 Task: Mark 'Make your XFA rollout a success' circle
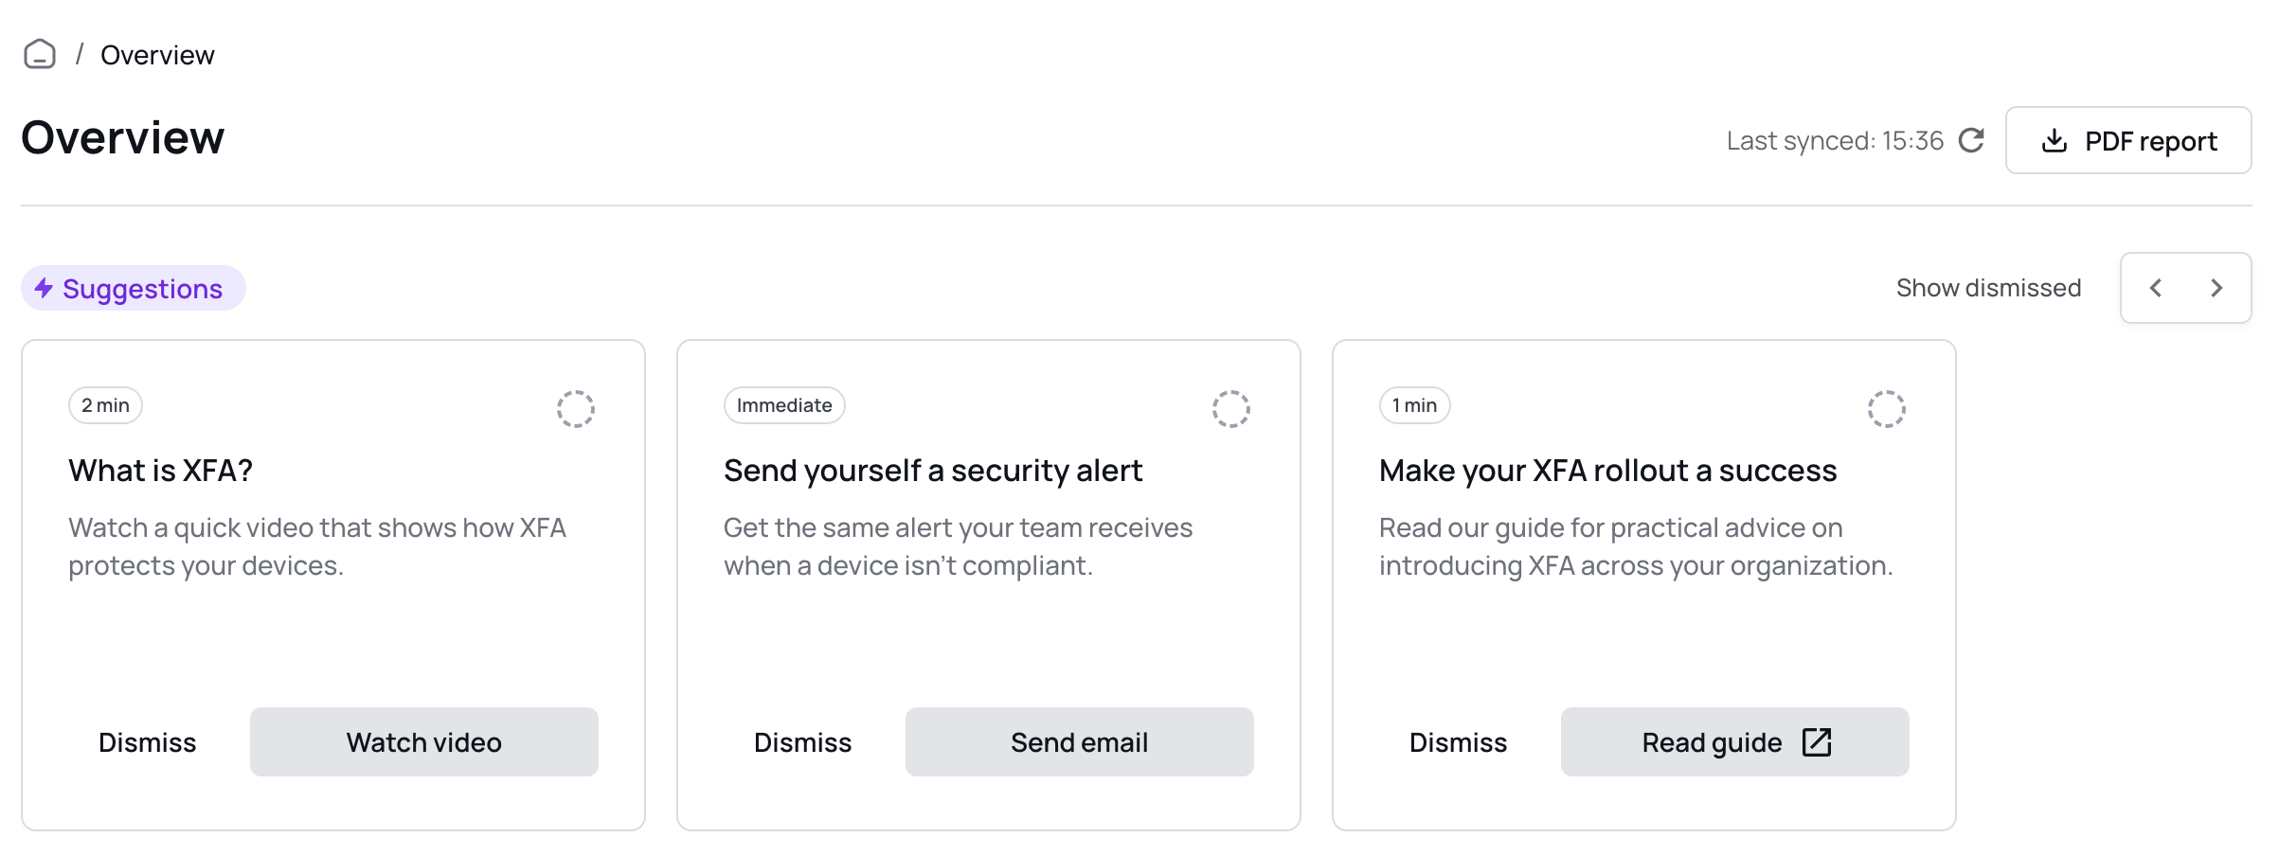click(1887, 409)
